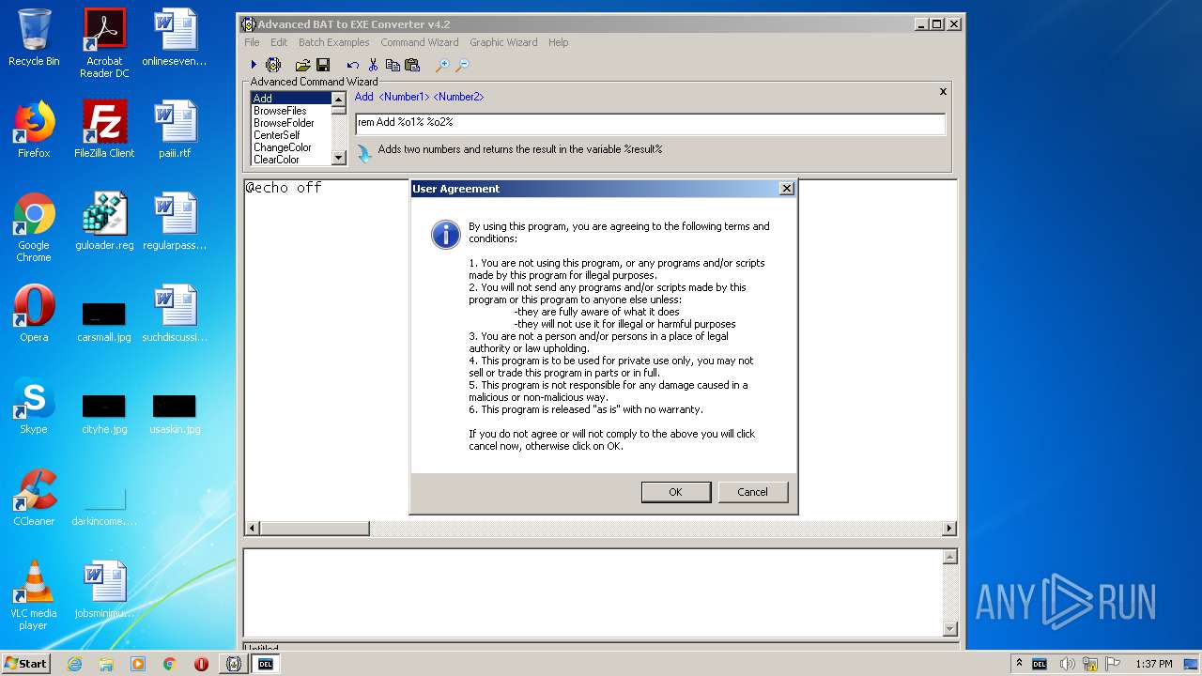The width and height of the screenshot is (1202, 676).
Task: Click the command list scroll-down arrow
Action: [339, 159]
